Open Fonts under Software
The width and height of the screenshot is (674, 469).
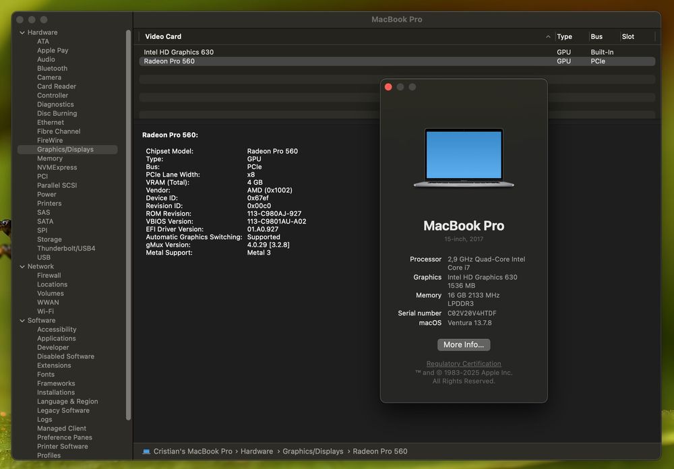pyautogui.click(x=46, y=375)
